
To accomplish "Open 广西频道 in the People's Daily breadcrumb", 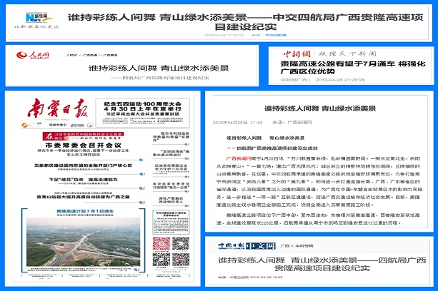I will tap(90, 55).
